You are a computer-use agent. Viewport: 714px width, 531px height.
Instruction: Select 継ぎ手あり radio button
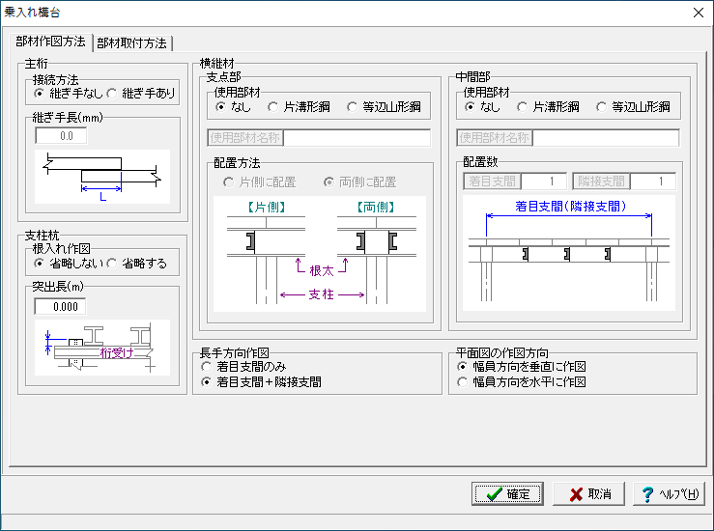tap(141, 94)
